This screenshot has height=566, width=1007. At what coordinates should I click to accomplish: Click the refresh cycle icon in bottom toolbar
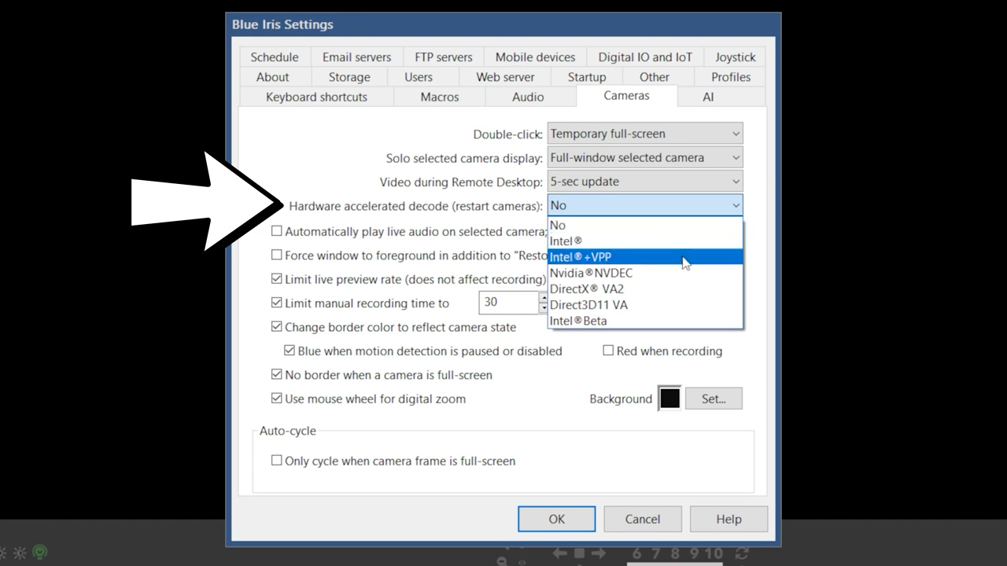(741, 554)
